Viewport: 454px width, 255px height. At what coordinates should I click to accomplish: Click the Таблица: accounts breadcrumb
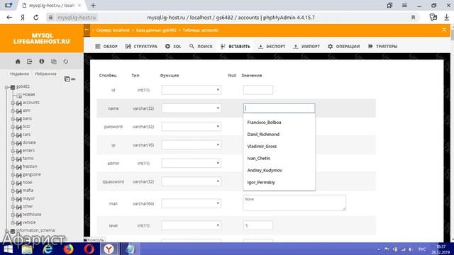[x=200, y=30]
